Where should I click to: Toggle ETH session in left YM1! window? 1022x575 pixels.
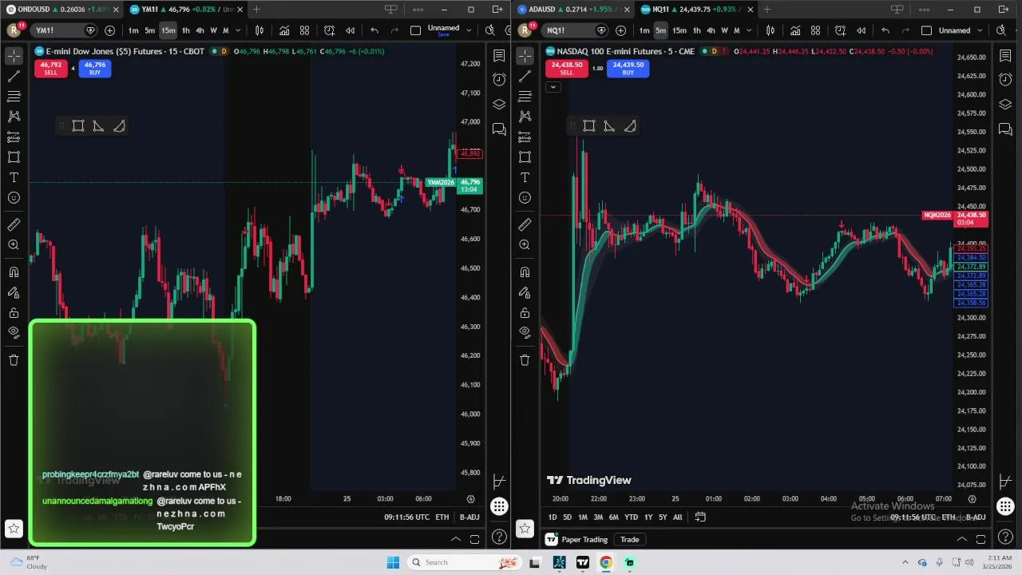442,517
